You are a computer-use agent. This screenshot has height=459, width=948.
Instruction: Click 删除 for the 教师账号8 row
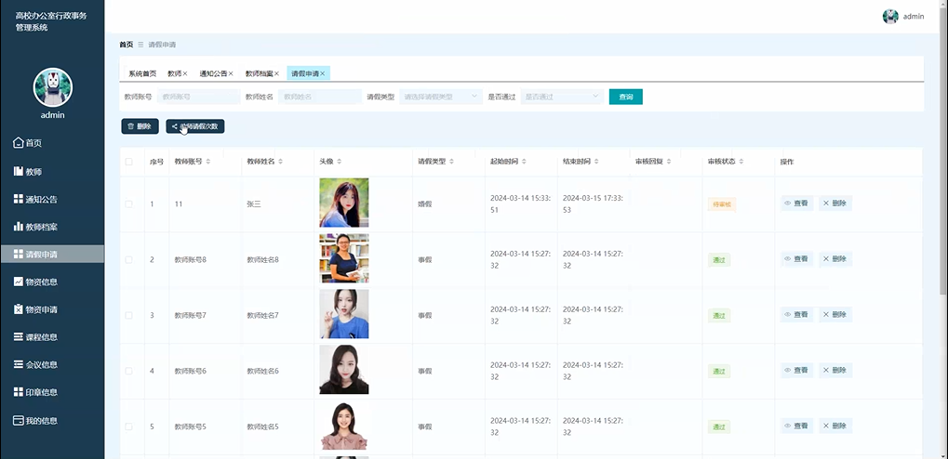click(835, 259)
